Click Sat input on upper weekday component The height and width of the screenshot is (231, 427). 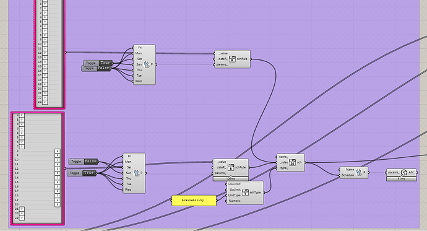(x=139, y=59)
